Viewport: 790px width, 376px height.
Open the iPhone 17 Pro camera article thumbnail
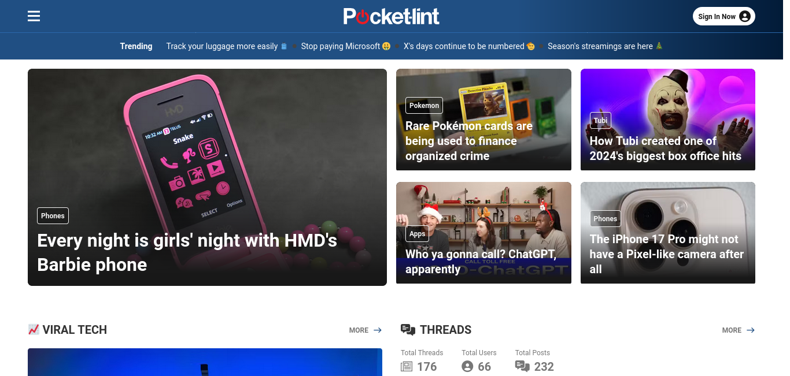point(668,233)
